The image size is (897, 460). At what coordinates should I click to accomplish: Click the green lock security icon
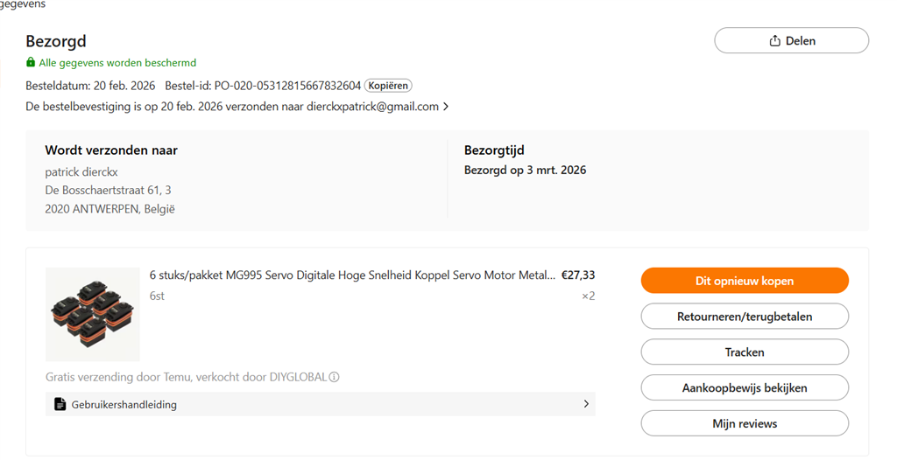coord(31,63)
